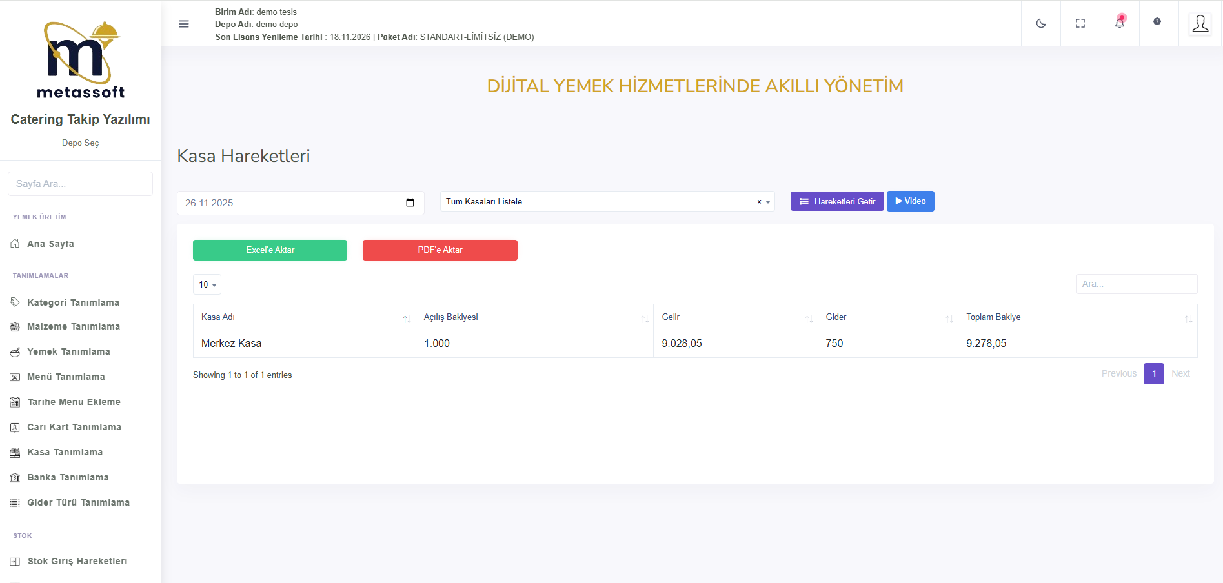Open Kasa Tanımlama from the sidebar
Viewport: 1223px width, 583px height.
(65, 452)
